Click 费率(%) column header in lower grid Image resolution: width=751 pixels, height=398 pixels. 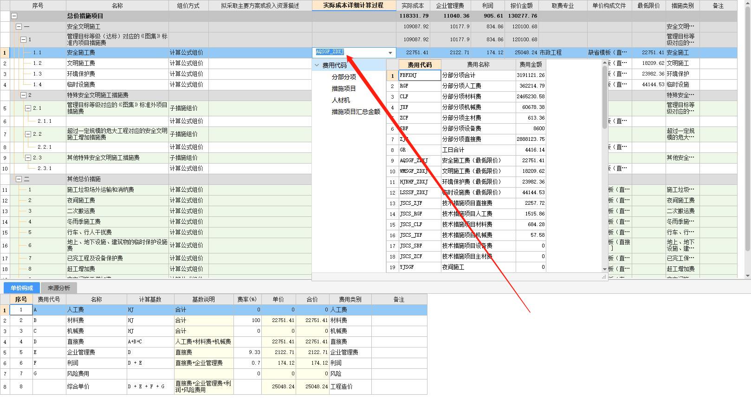(247, 299)
